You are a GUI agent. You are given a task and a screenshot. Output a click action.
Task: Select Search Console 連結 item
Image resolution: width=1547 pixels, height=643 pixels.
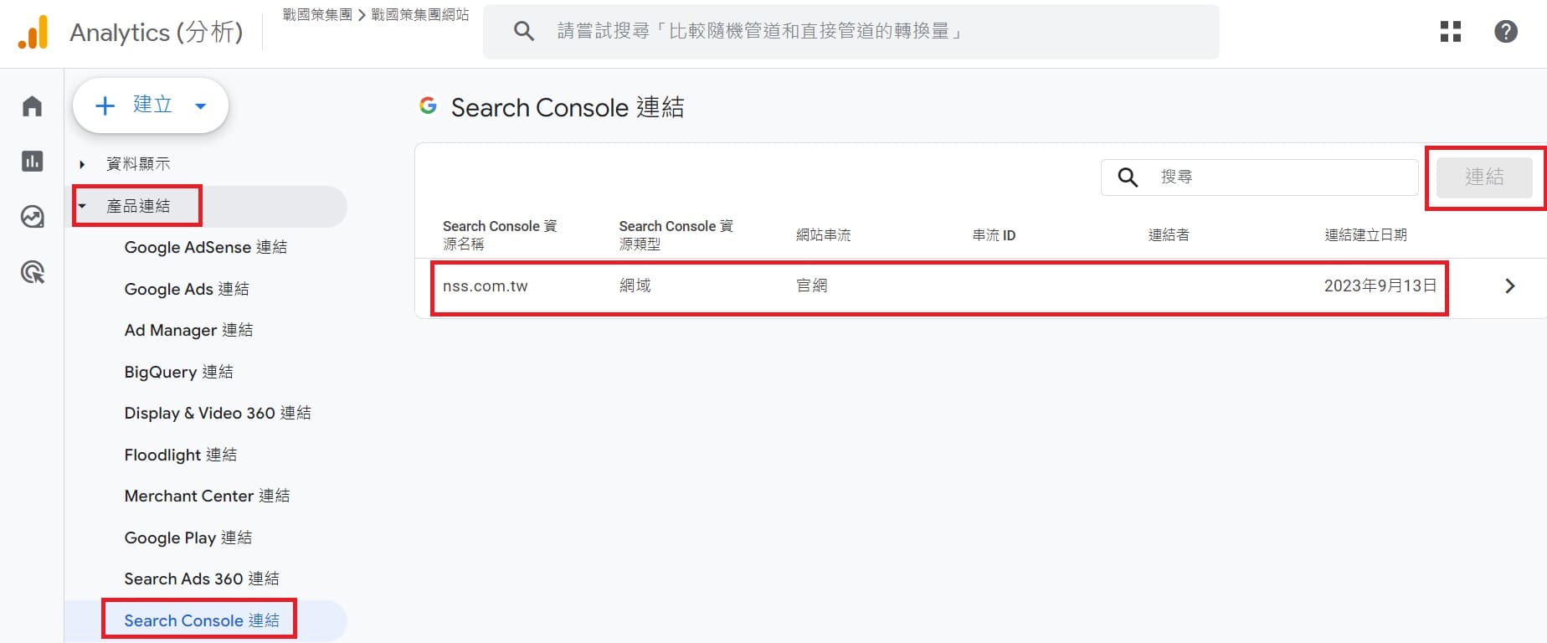pos(202,620)
